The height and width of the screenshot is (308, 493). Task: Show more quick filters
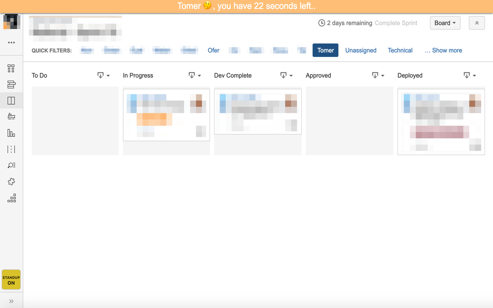click(443, 50)
